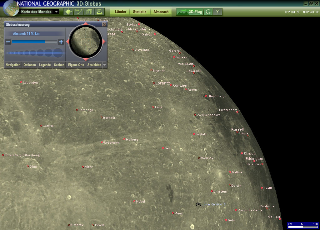Viewport: 320px width, 230px height.
Task: Select the Bell crater label
Action: pos(167,148)
